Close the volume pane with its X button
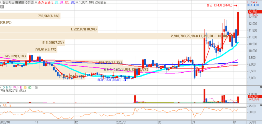 [x=261, y=87]
